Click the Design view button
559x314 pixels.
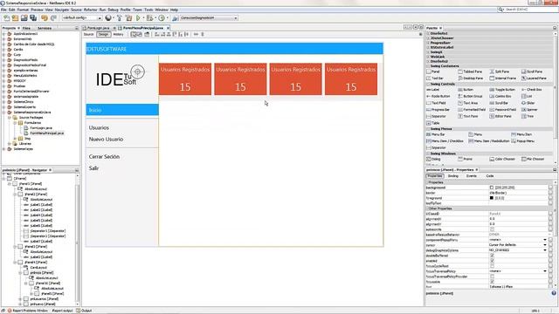tap(103, 34)
